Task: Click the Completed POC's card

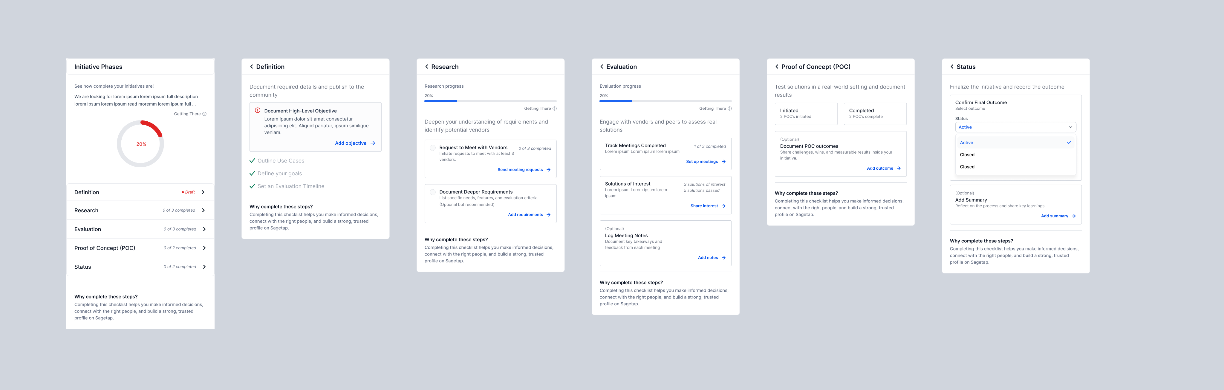Action: [x=875, y=114]
